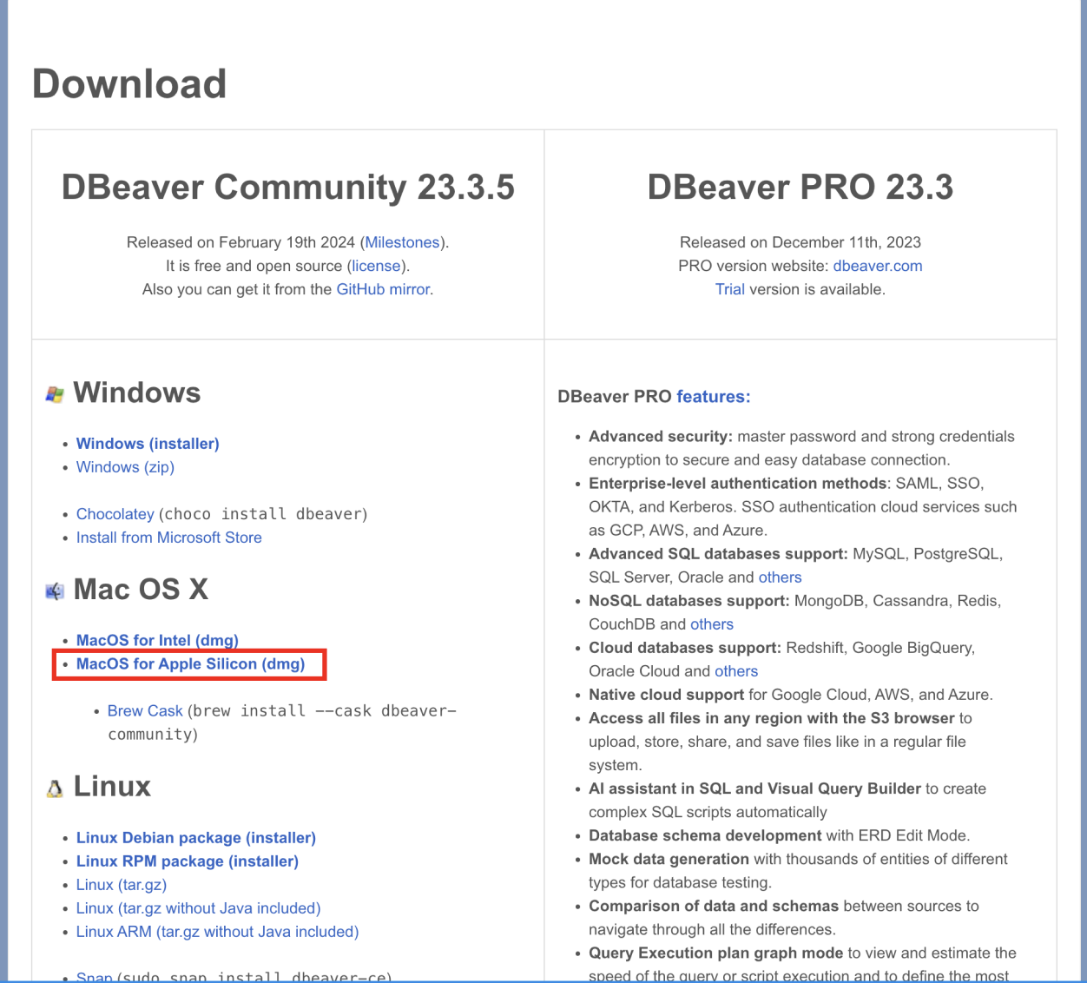1087x983 pixels.
Task: Open the dbeaver.com PRO website link
Action: pyautogui.click(x=878, y=266)
